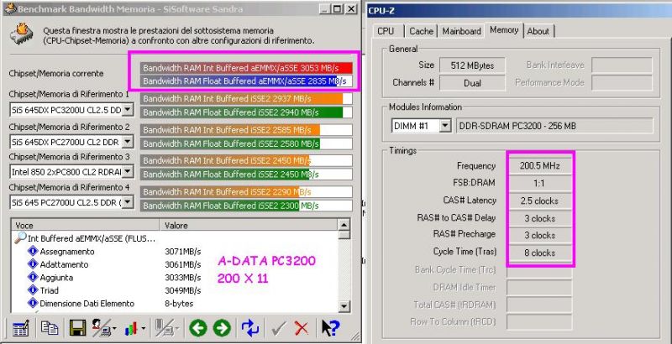Click the green back arrow button
The height and width of the screenshot is (344, 672).
pyautogui.click(x=197, y=328)
